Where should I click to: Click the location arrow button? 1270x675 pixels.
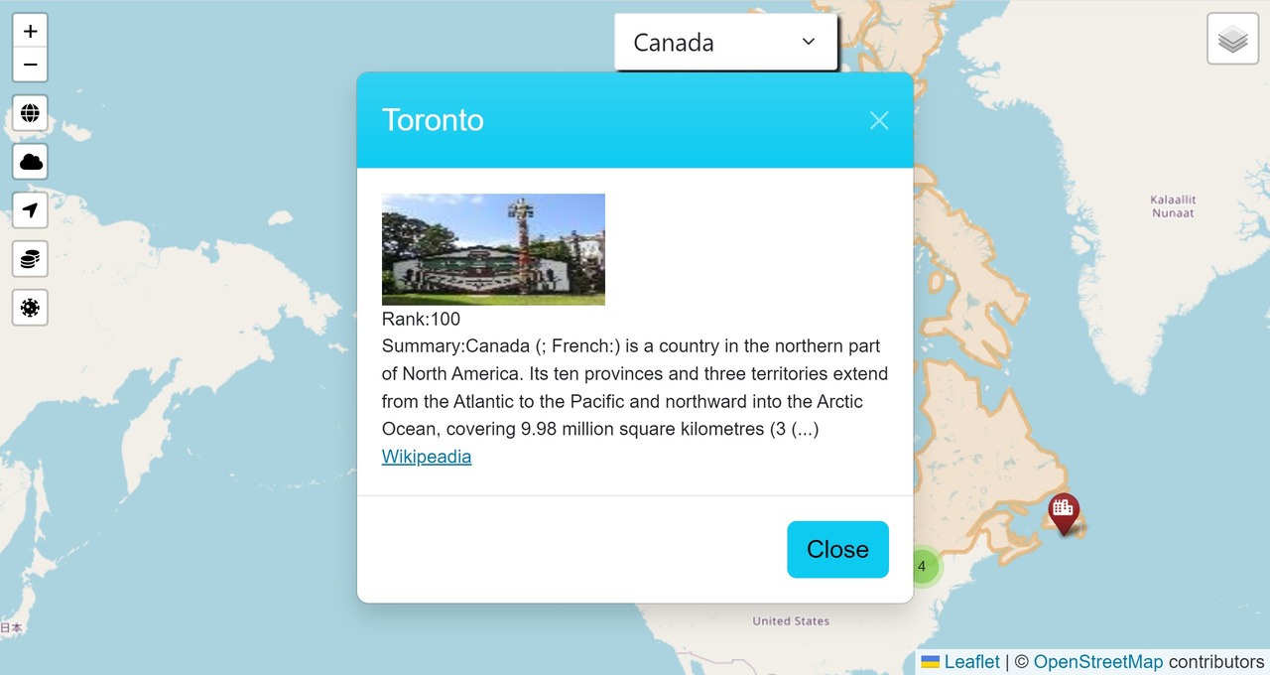pos(30,210)
